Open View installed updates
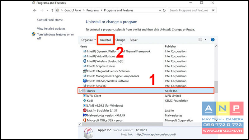Image resolution: width=249 pixels, height=140 pixels. point(51,29)
